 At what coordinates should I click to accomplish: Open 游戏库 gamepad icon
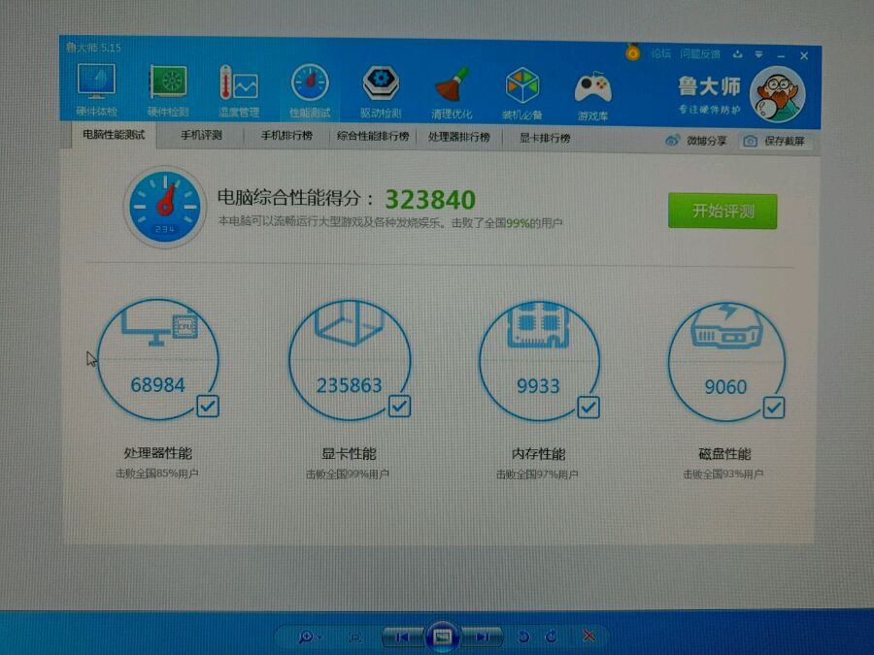point(593,94)
